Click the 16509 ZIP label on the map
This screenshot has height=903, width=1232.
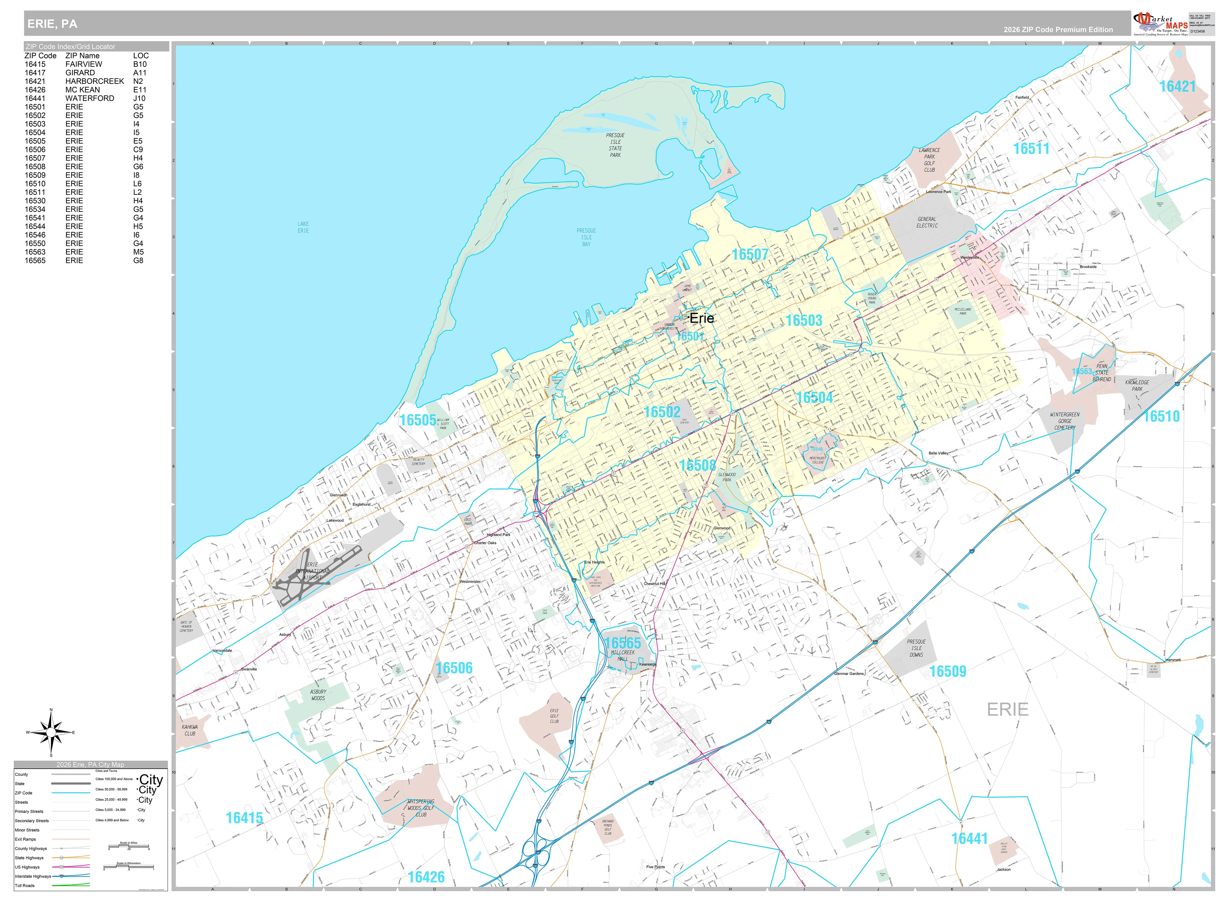click(948, 672)
